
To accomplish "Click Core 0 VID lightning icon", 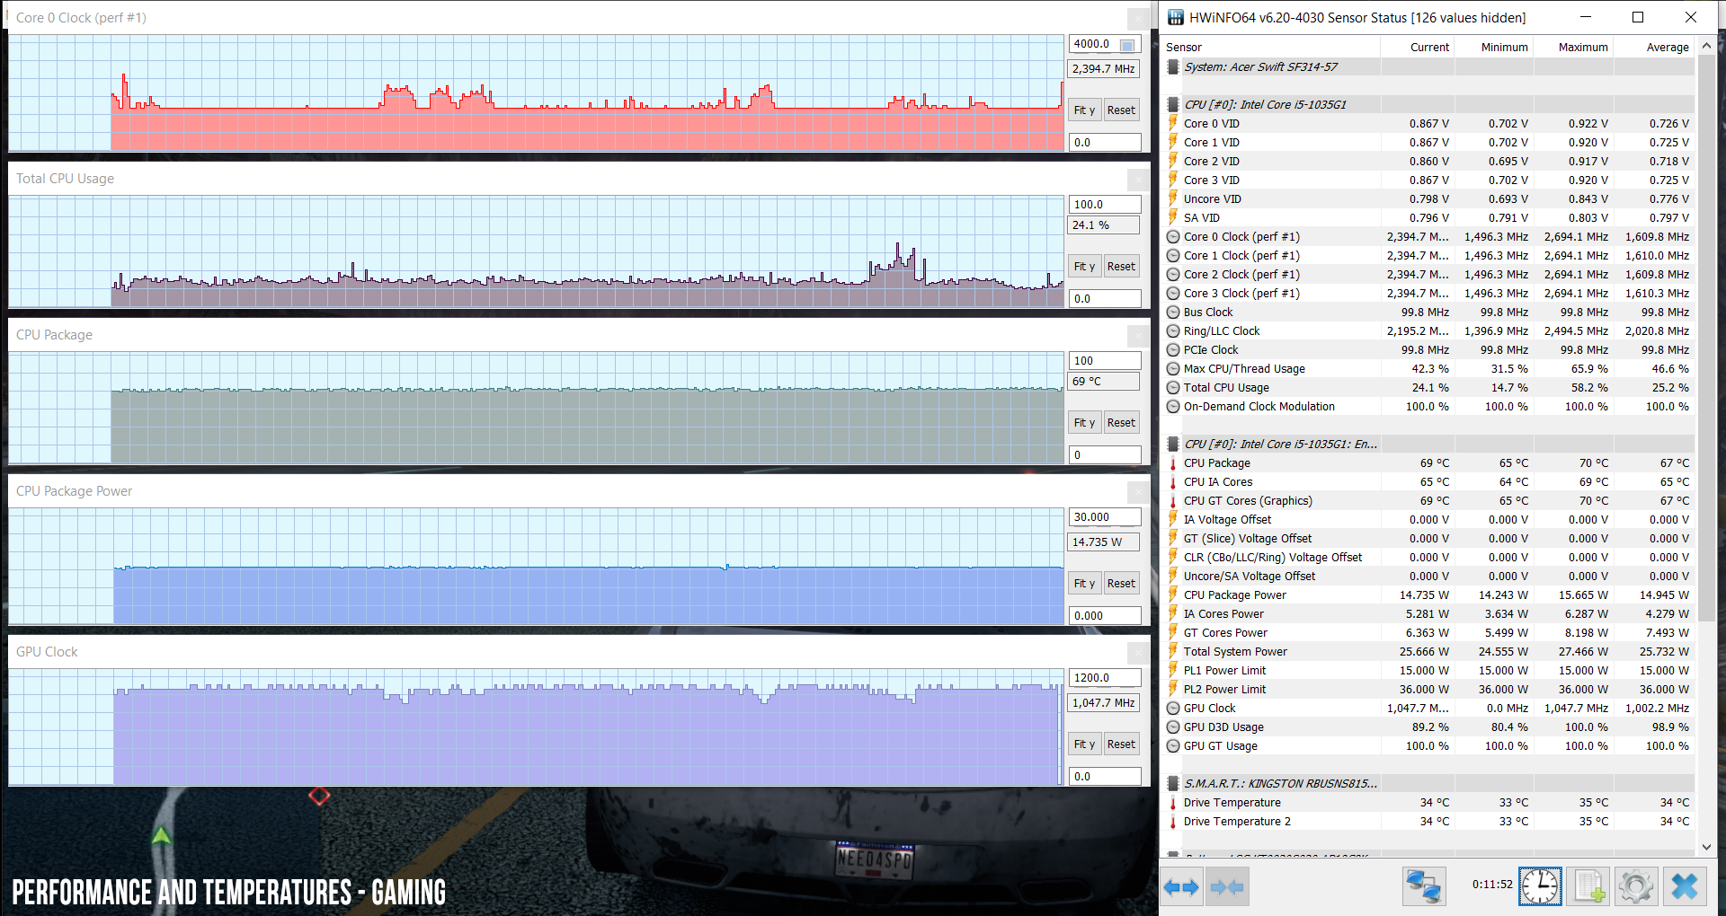I will pos(1173,123).
